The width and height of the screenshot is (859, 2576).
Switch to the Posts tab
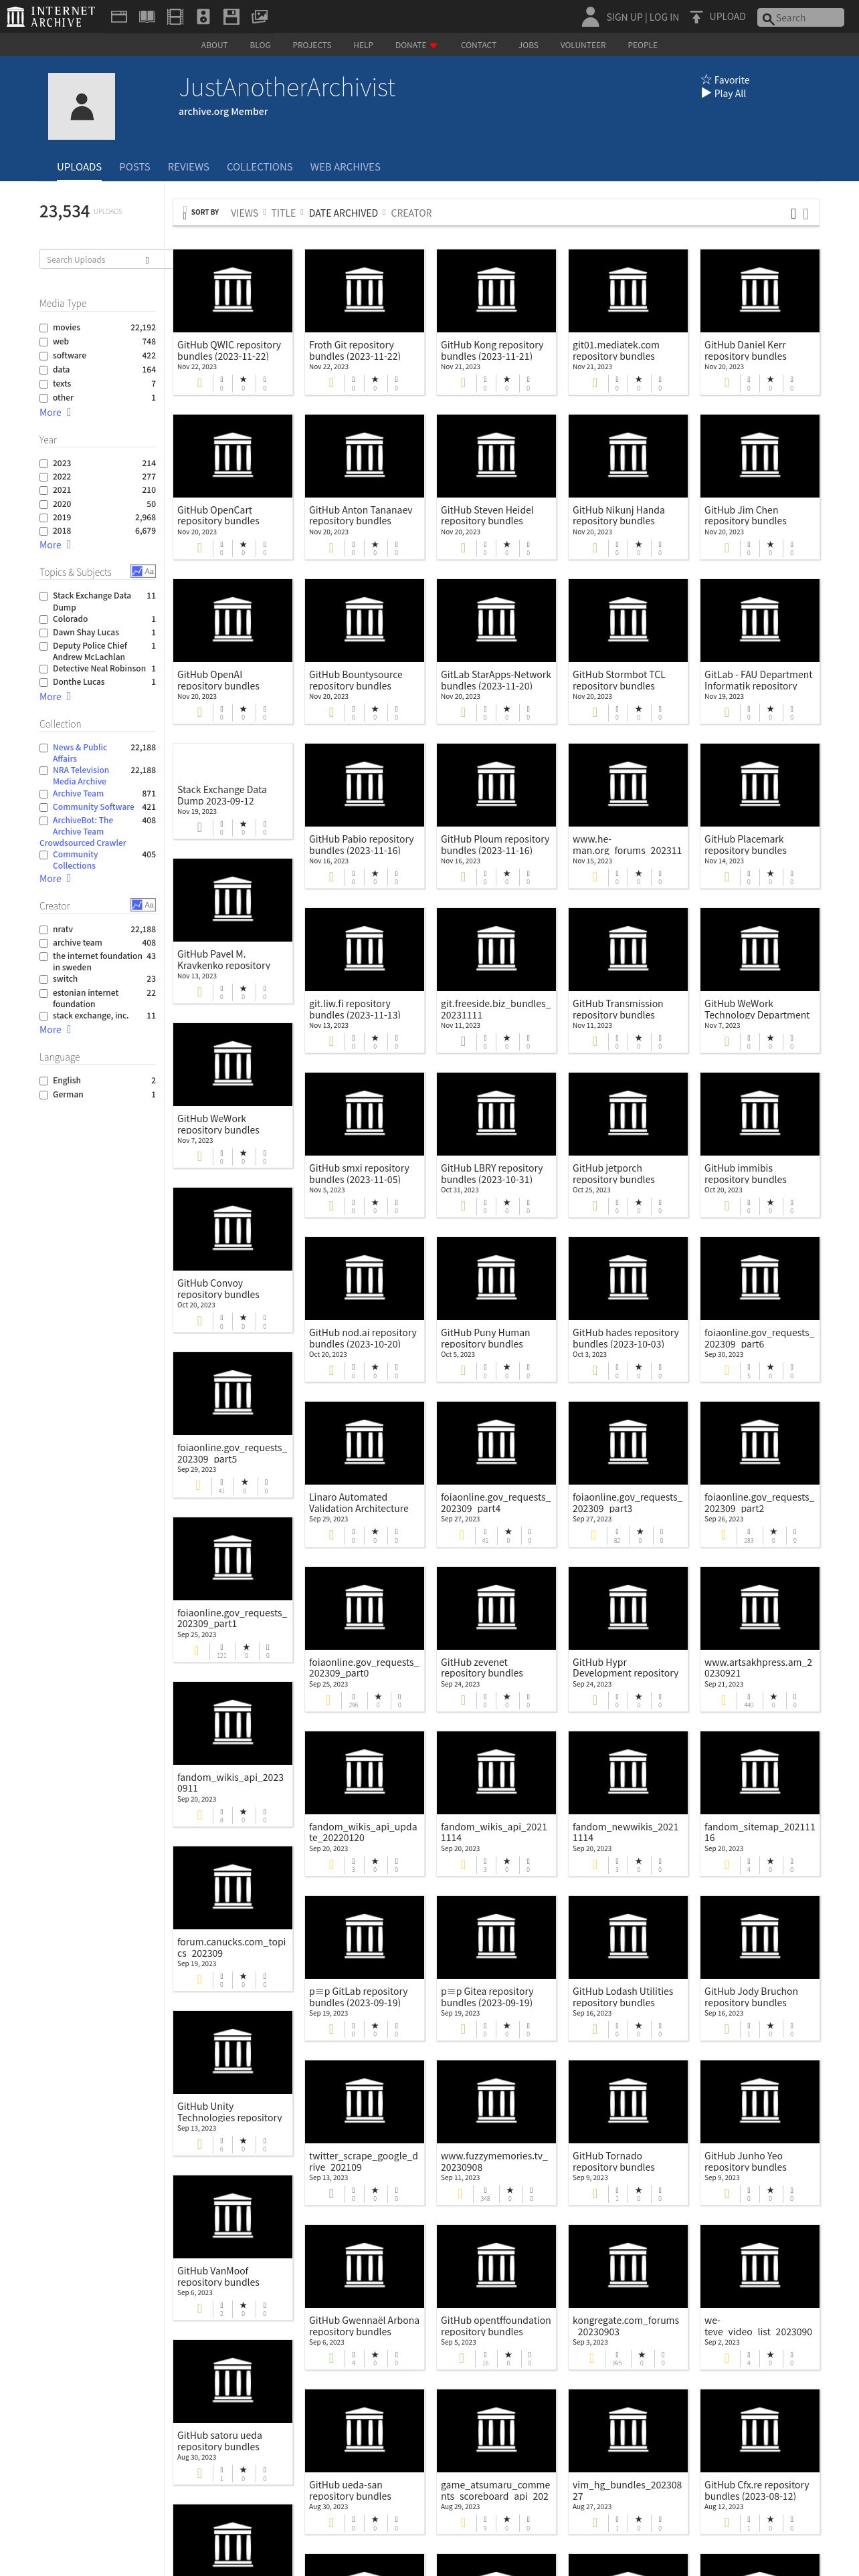(134, 167)
